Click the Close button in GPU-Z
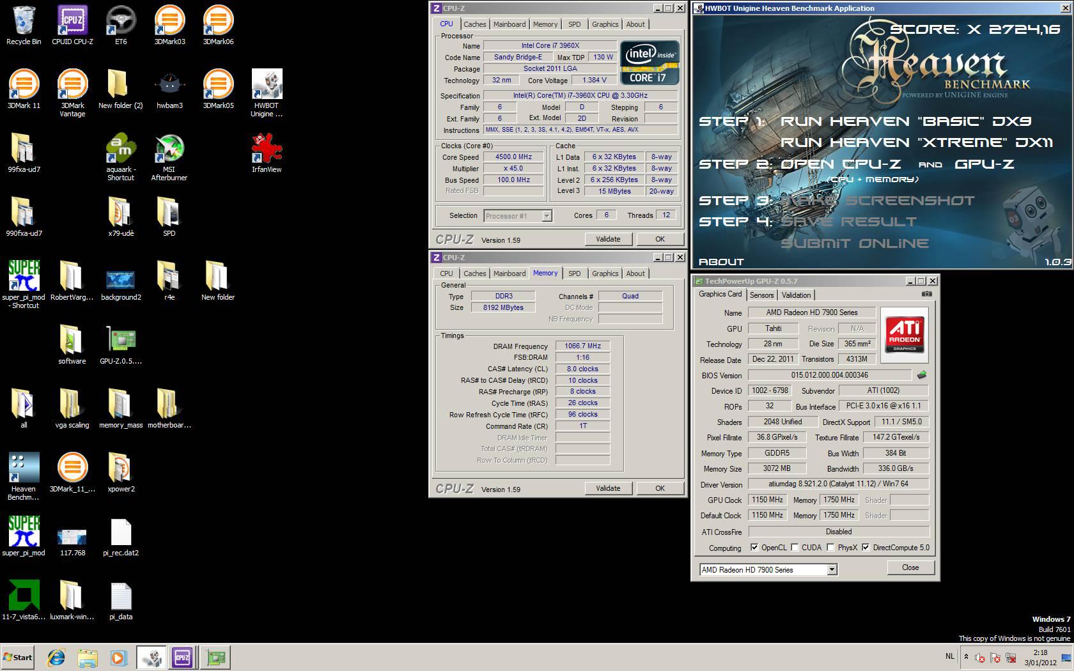This screenshot has width=1074, height=671. [910, 567]
